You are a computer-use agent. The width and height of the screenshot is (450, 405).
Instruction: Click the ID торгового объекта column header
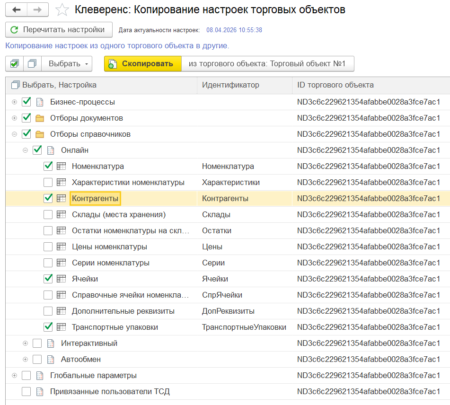(x=371, y=85)
